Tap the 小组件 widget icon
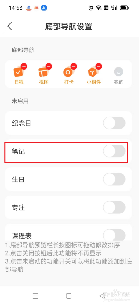Viewport: 139px width, 305px height. click(93, 72)
